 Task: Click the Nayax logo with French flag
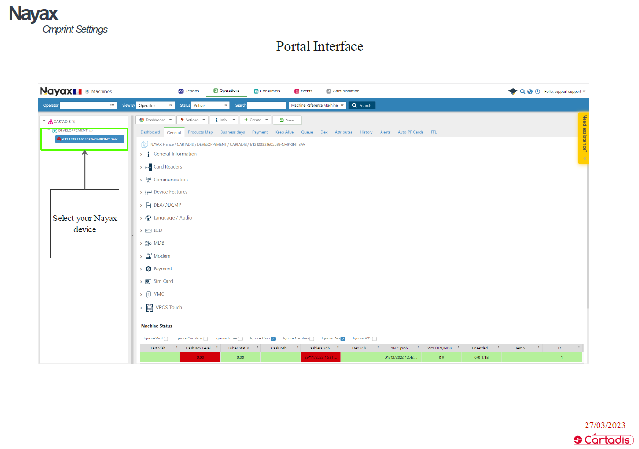[x=61, y=91]
